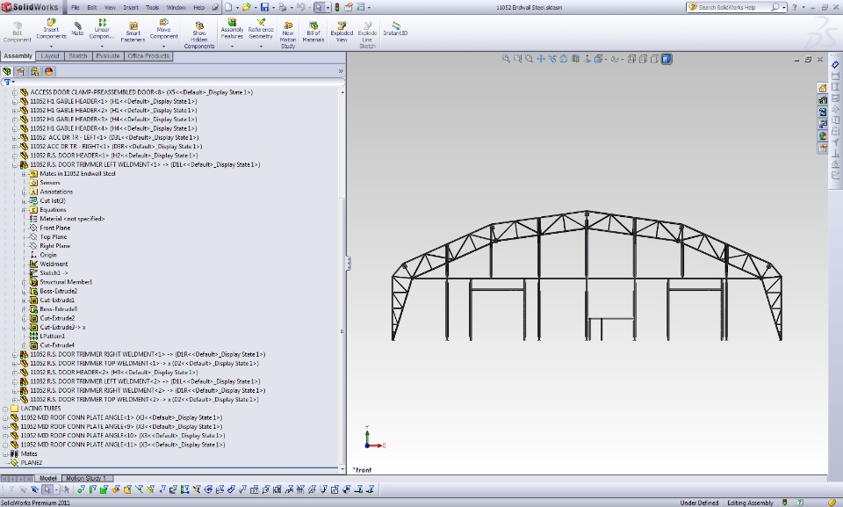Select Boss-Extrude2 feature in the tree
This screenshot has width=843, height=507.
tap(58, 291)
